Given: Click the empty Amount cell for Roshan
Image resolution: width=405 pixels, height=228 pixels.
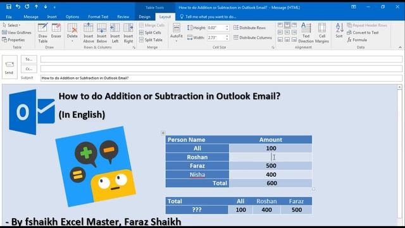Looking at the screenshot, I should [x=270, y=157].
